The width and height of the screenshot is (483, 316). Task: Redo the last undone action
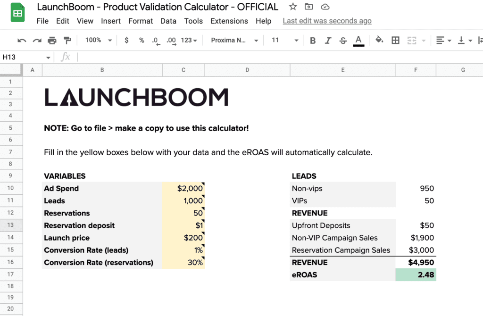(37, 41)
